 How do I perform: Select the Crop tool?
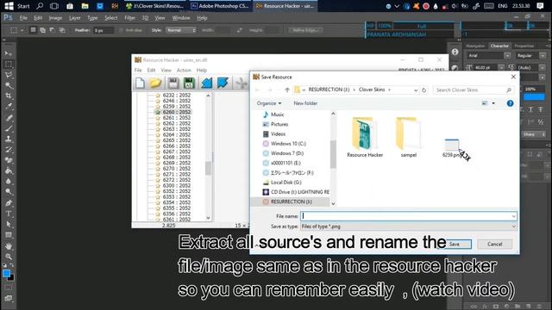coord(9,96)
